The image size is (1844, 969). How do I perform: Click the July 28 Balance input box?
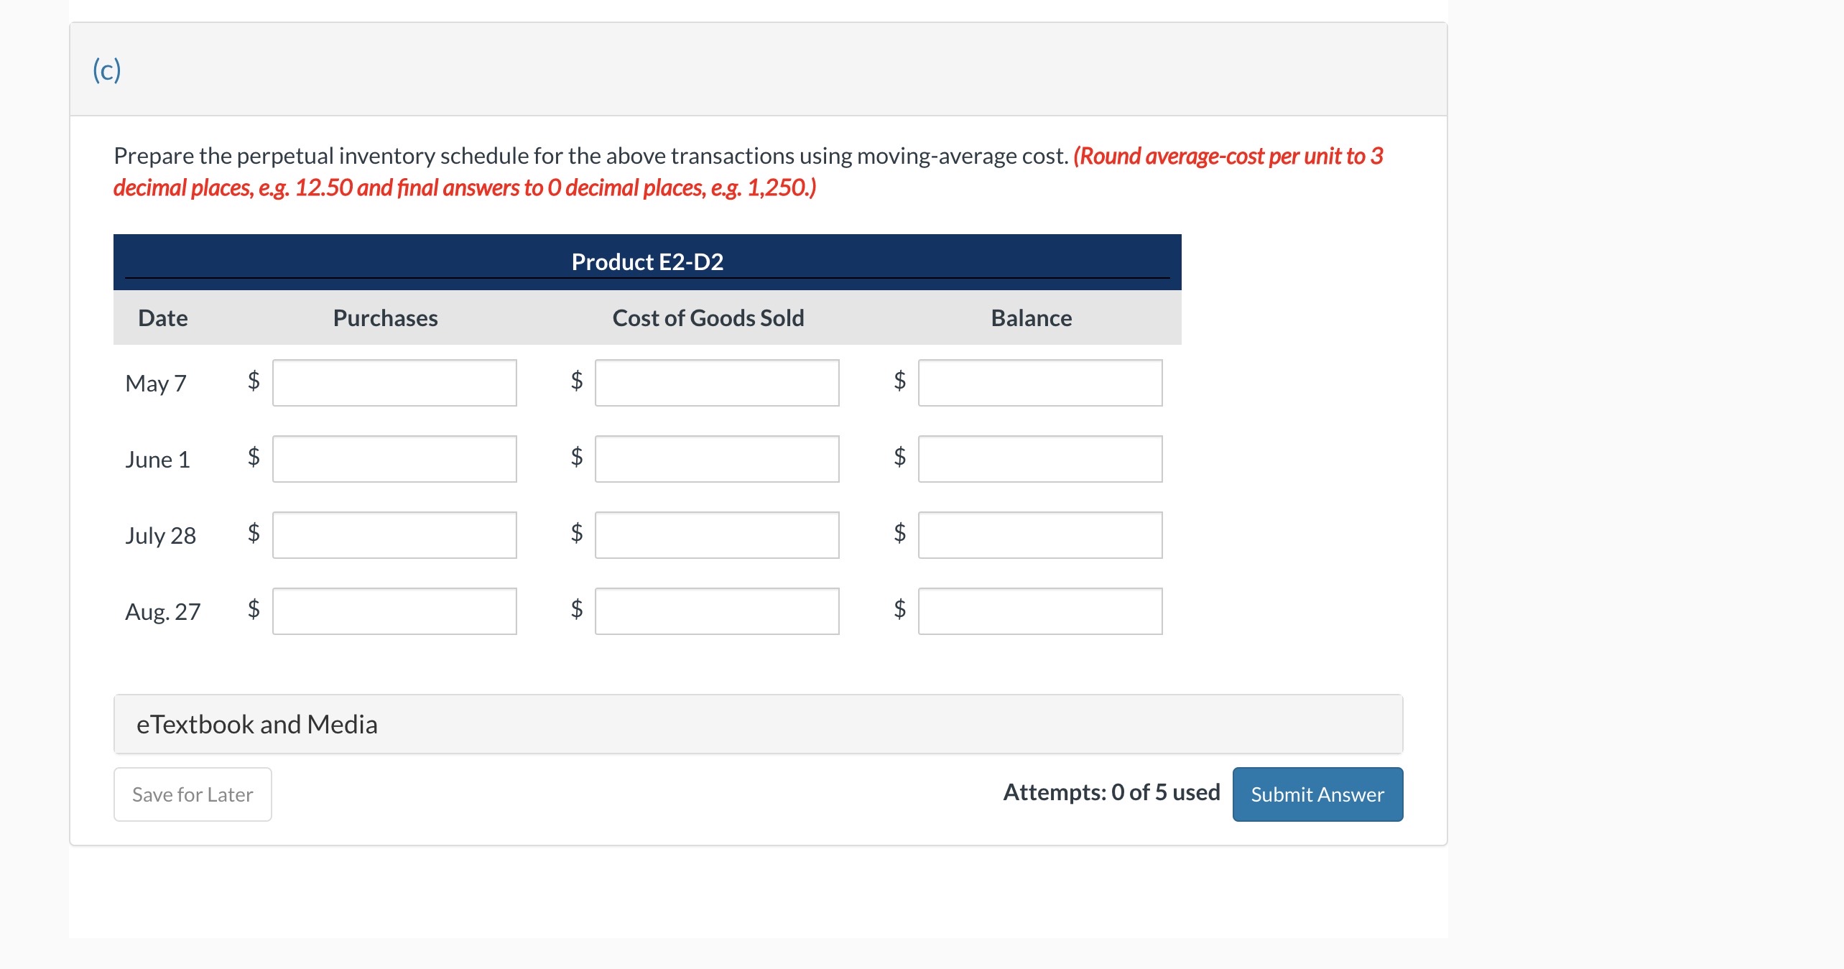(x=1039, y=534)
